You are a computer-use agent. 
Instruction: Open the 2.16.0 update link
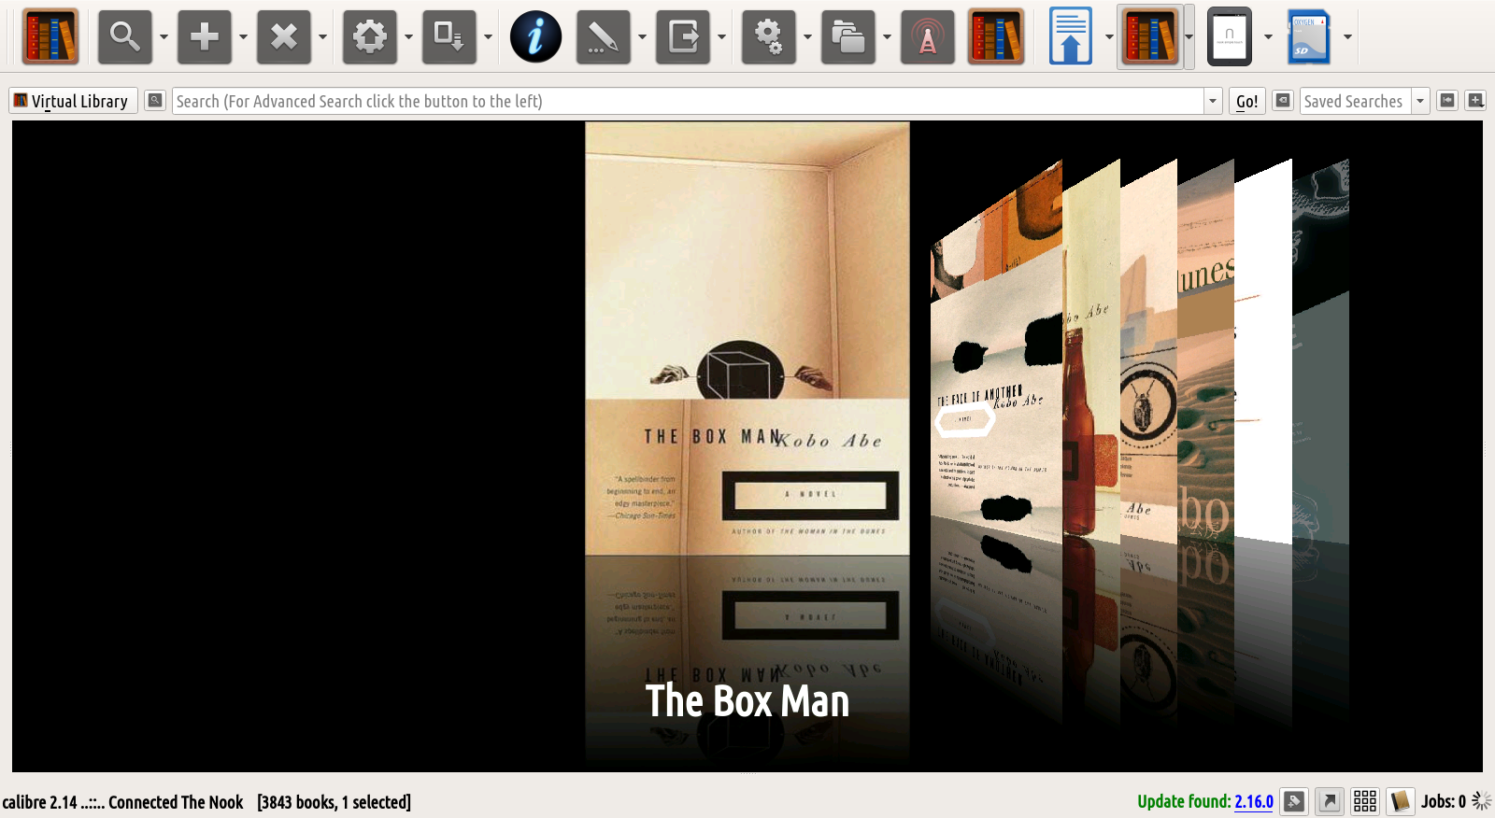(1254, 801)
